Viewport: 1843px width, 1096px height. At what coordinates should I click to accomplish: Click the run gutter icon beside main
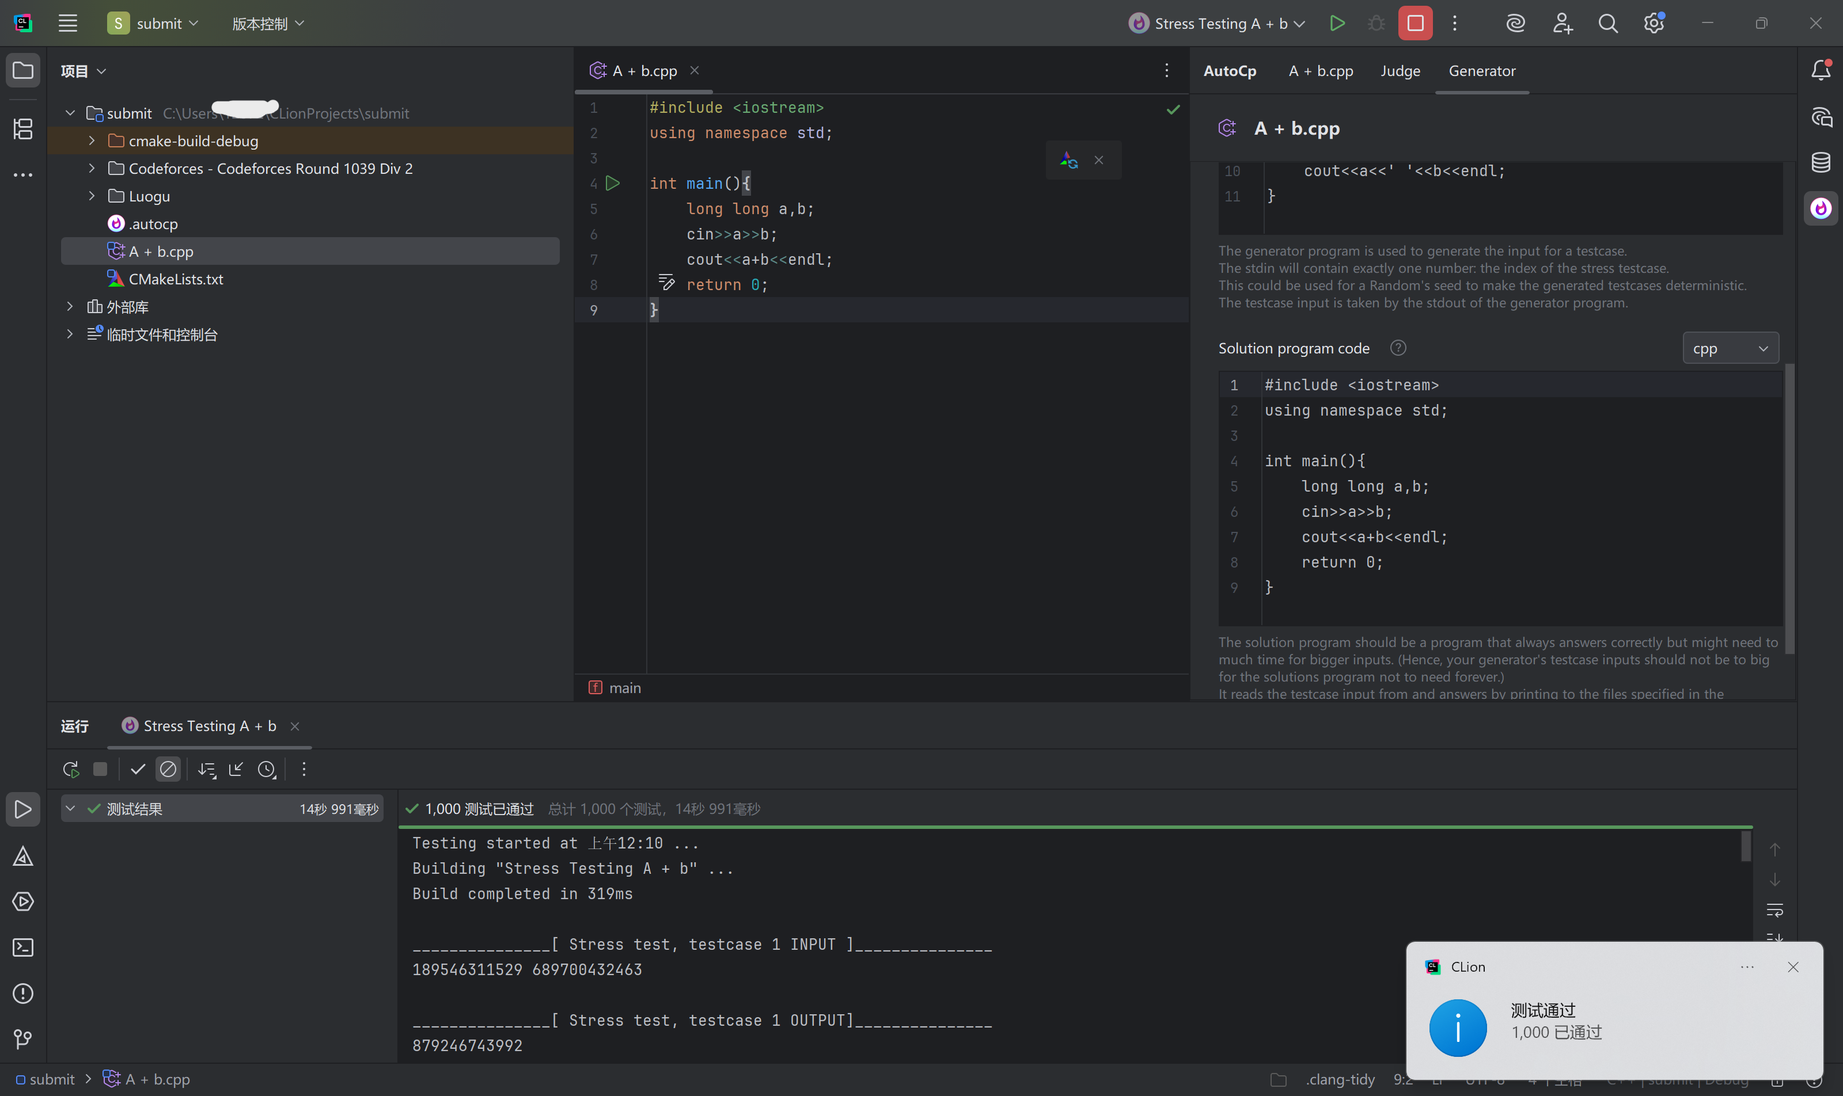[x=613, y=183]
